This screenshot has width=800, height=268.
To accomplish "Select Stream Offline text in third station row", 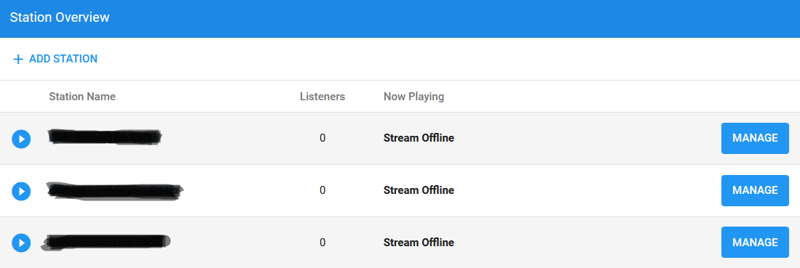I will pyautogui.click(x=419, y=243).
